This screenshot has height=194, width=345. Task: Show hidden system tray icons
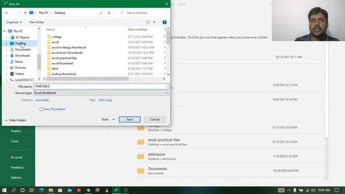click(289, 190)
